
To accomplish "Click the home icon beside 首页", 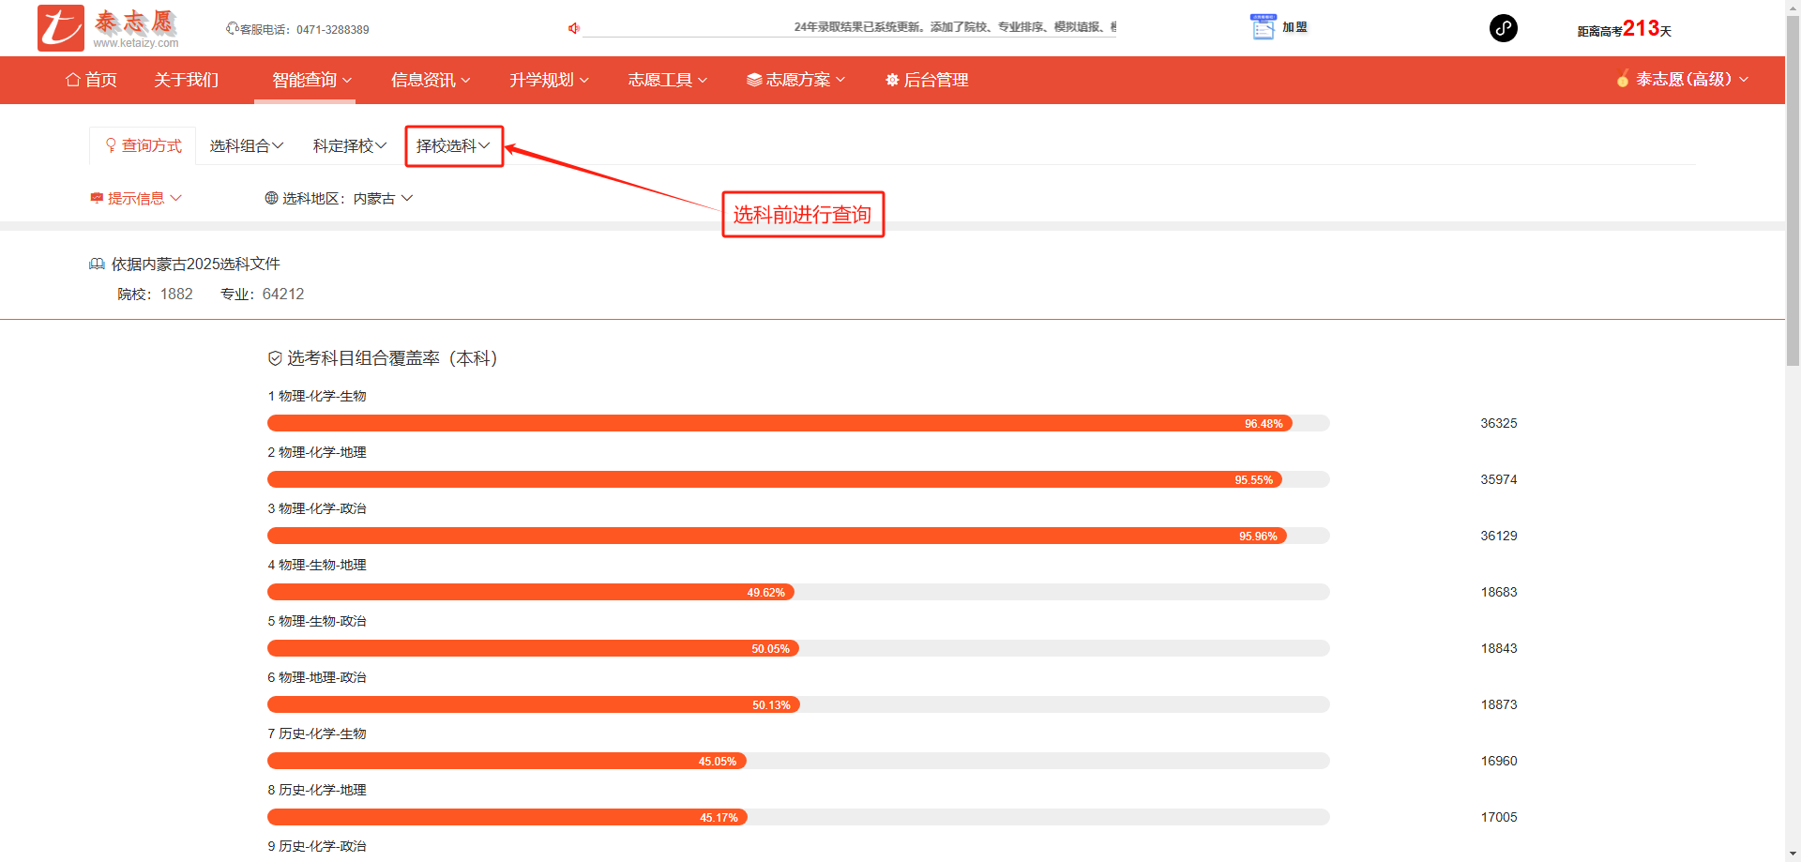I will (x=72, y=80).
